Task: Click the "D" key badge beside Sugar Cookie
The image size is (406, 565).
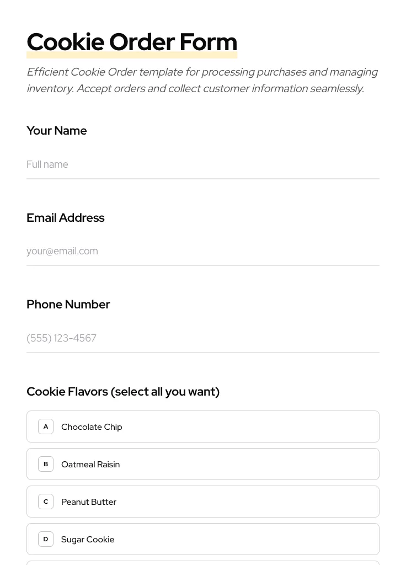Action: point(46,539)
